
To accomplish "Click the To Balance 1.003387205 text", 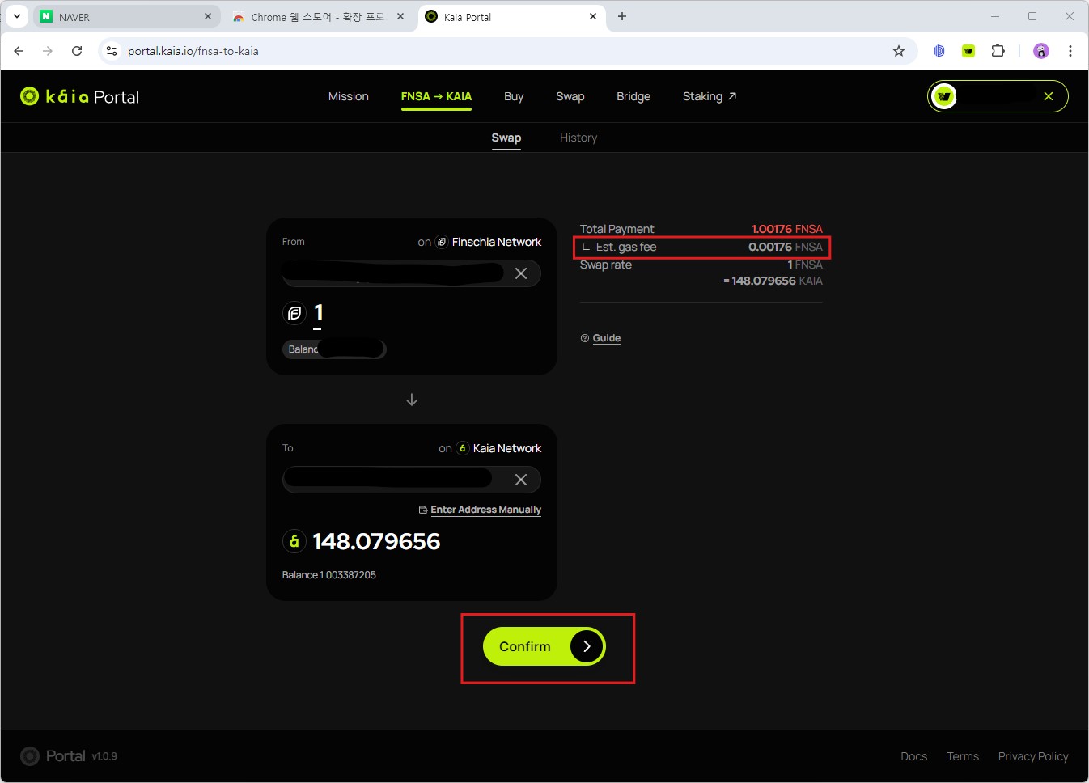I will pyautogui.click(x=329, y=575).
